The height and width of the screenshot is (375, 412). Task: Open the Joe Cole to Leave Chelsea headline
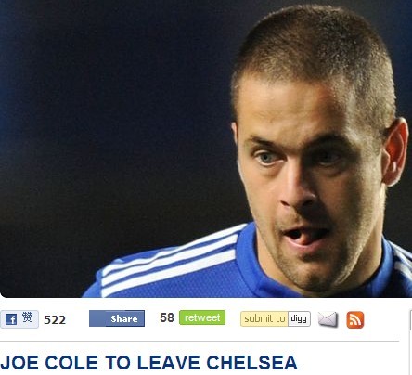(149, 362)
